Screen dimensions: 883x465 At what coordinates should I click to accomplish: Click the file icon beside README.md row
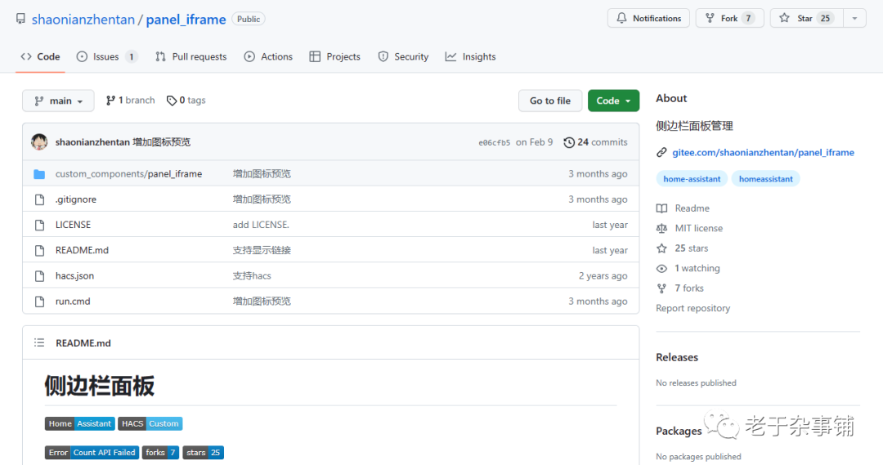click(39, 250)
